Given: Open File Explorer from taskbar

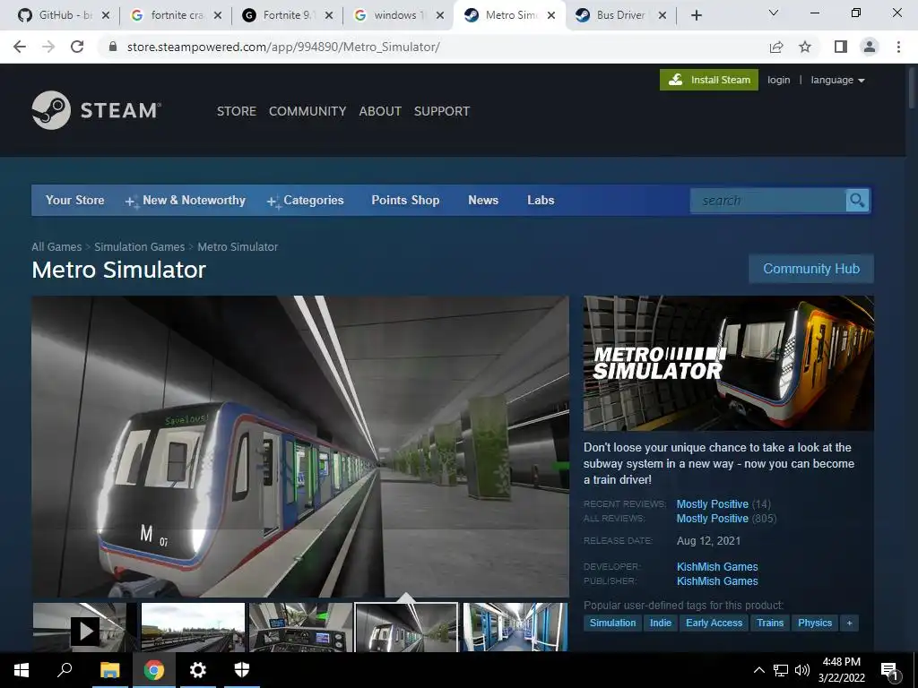Looking at the screenshot, I should (x=109, y=670).
